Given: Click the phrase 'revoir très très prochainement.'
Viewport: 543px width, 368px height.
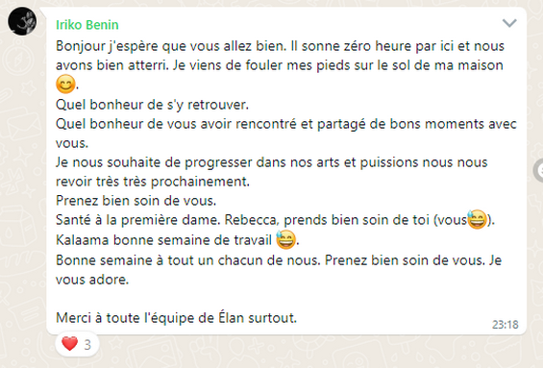Looking at the screenshot, I should (x=153, y=182).
